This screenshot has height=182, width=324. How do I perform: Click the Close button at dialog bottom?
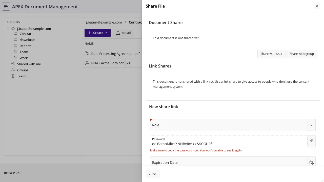point(153,174)
